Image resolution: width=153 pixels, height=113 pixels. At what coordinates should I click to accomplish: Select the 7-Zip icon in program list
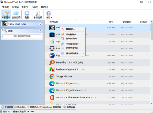tap(52, 27)
